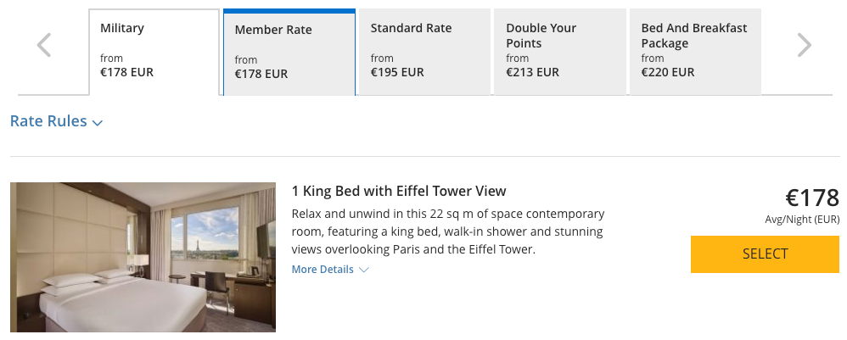Click the room description paragraph text
Viewport: 847px width, 340px height.
tap(447, 231)
